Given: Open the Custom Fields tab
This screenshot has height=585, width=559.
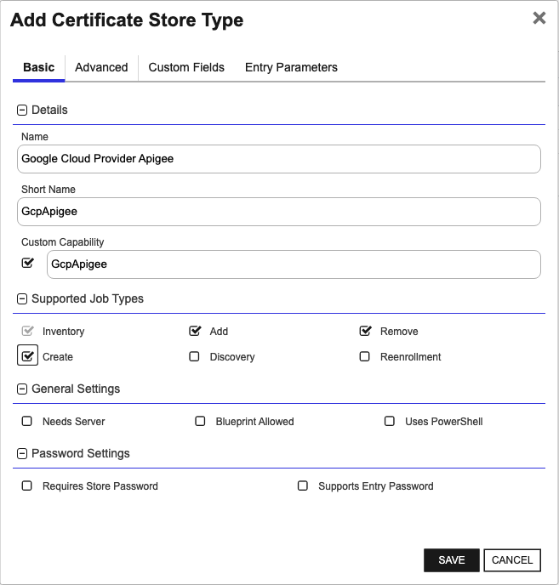Looking at the screenshot, I should tap(186, 67).
